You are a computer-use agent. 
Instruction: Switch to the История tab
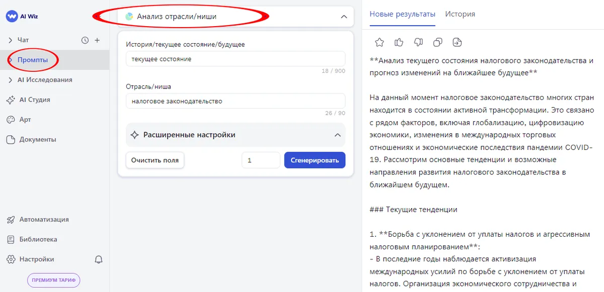click(x=460, y=14)
